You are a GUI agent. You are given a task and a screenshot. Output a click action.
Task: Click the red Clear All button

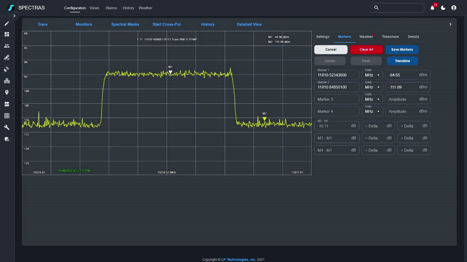367,49
